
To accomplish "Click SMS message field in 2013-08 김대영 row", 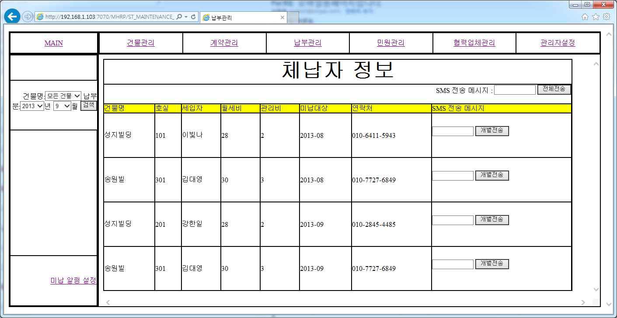I will pyautogui.click(x=453, y=176).
